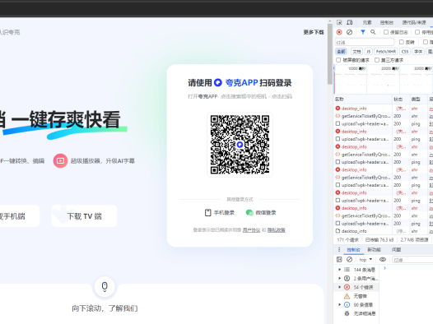Click the partially shown 手机端 download button
Viewport: 433px width, 324px height.
19,216
